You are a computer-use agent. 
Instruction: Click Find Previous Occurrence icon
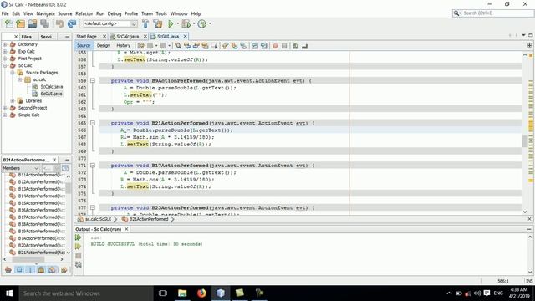(x=187, y=46)
